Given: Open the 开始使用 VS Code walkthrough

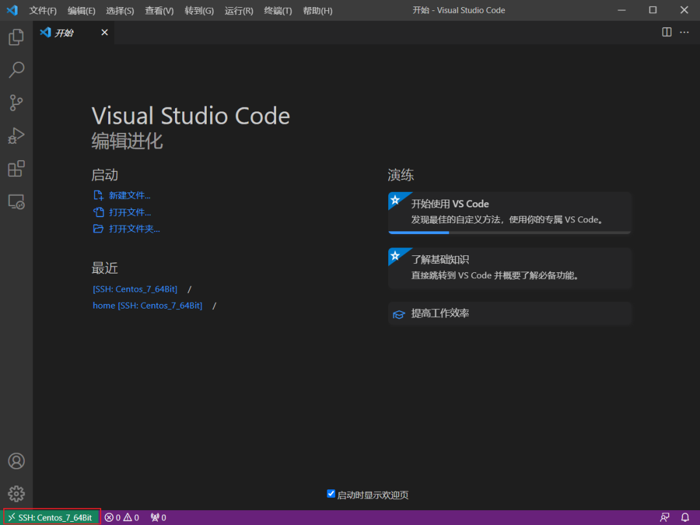Looking at the screenshot, I should click(x=509, y=213).
